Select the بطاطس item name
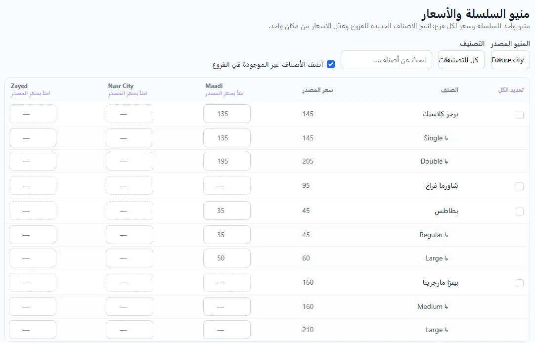The width and height of the screenshot is (535, 343). coord(446,211)
